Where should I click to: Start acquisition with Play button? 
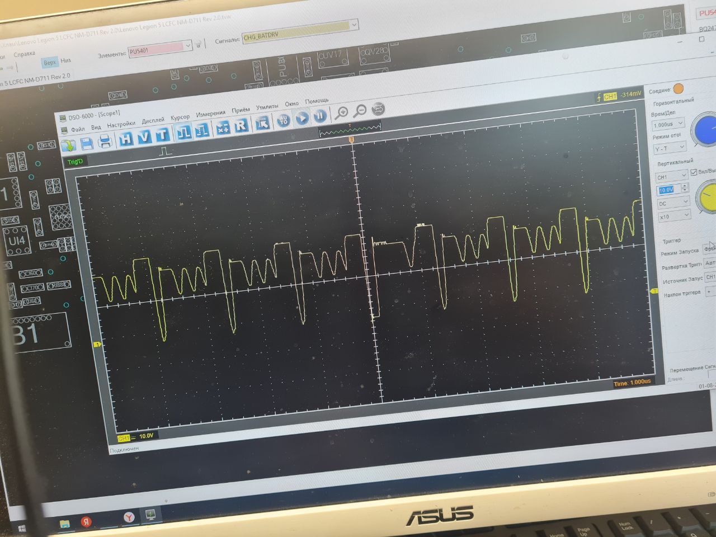click(302, 119)
